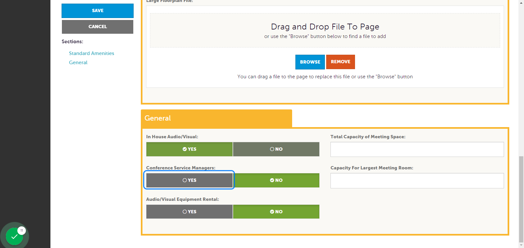Click BROWSE to pick a floorplan file
524x248 pixels.
(x=310, y=62)
